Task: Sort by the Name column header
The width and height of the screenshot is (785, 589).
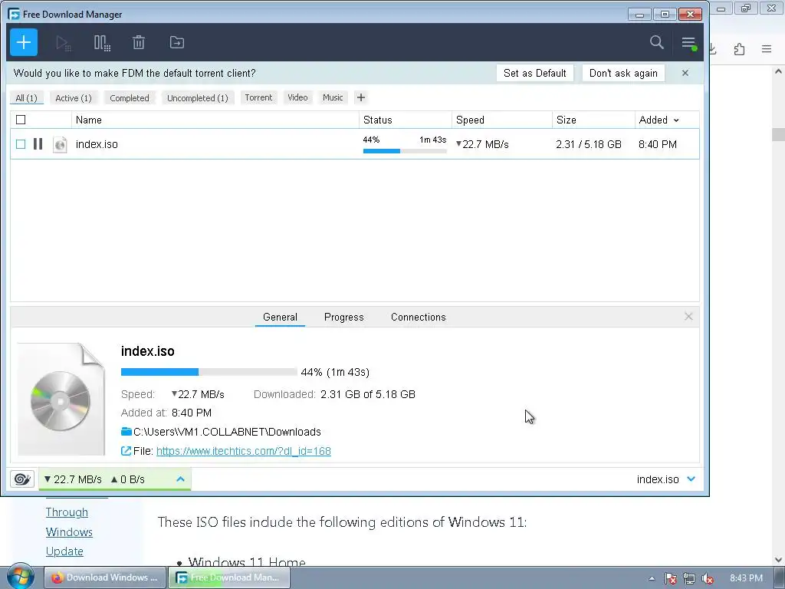Action: click(215, 120)
